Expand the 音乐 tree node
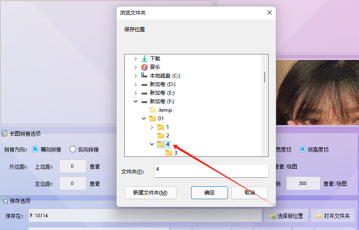359x230 pixels. [x=135, y=67]
